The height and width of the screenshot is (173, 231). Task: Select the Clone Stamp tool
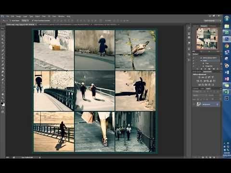(x=3, y=57)
